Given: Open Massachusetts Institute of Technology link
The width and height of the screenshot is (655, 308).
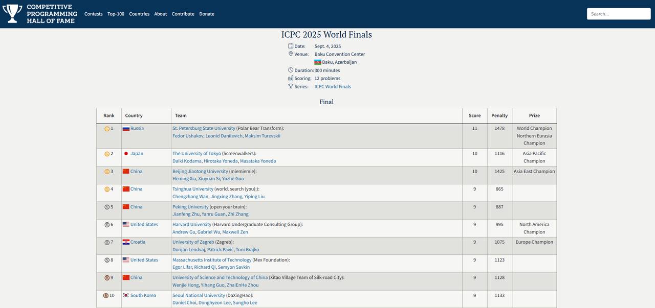Looking at the screenshot, I should point(212,260).
